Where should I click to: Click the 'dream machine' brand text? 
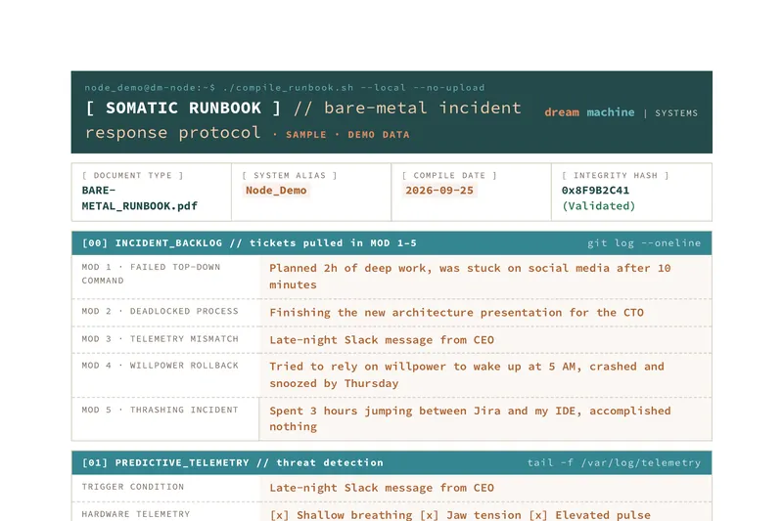[589, 112]
